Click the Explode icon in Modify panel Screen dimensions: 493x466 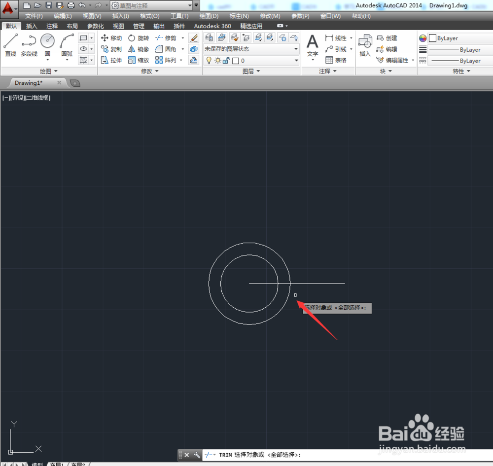click(x=194, y=49)
